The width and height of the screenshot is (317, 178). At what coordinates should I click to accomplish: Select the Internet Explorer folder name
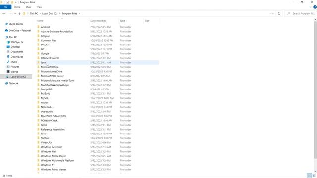point(50,58)
